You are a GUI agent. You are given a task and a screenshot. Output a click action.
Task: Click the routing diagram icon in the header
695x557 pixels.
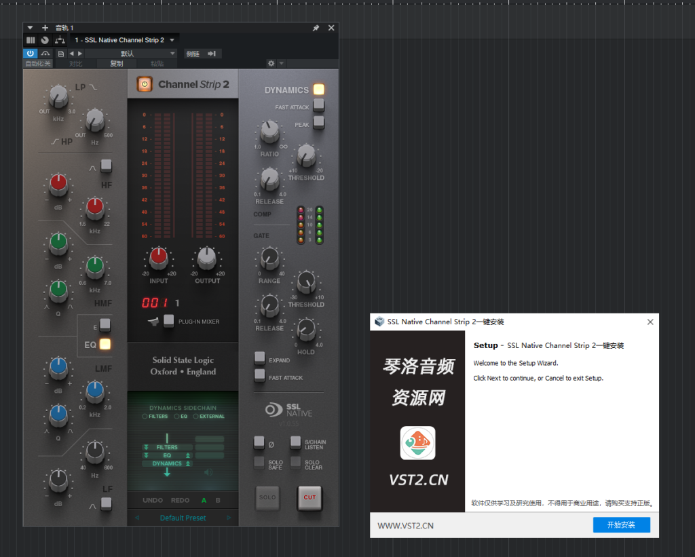[x=60, y=40]
